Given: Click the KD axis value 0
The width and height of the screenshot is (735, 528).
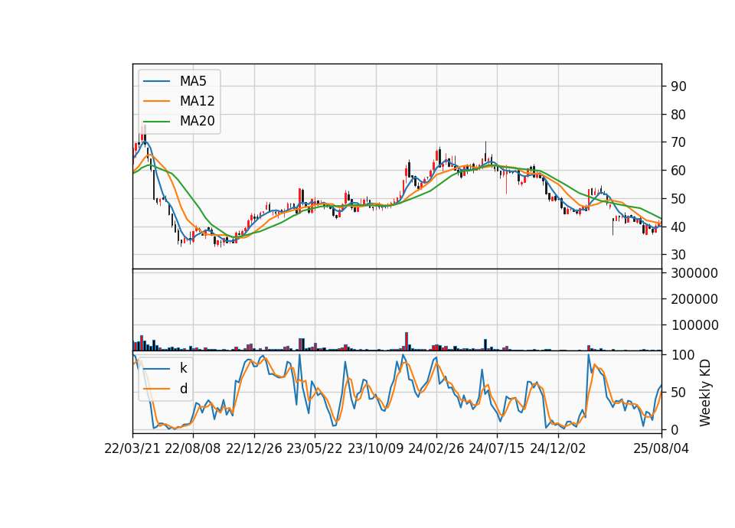Looking at the screenshot, I should click(x=675, y=429).
